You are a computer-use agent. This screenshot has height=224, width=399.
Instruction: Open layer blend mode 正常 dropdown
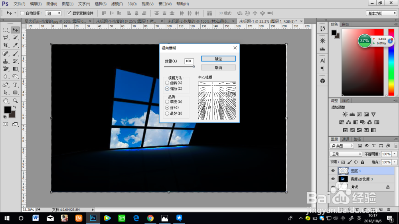[346, 154]
